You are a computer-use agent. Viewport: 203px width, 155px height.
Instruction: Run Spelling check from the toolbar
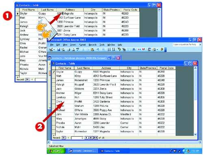pos(78,50)
